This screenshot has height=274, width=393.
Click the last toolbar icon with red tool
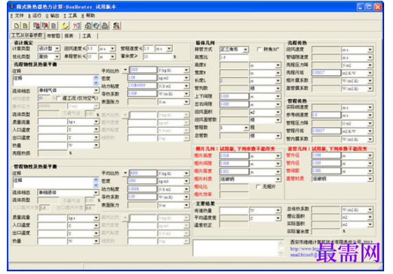[x=117, y=25]
